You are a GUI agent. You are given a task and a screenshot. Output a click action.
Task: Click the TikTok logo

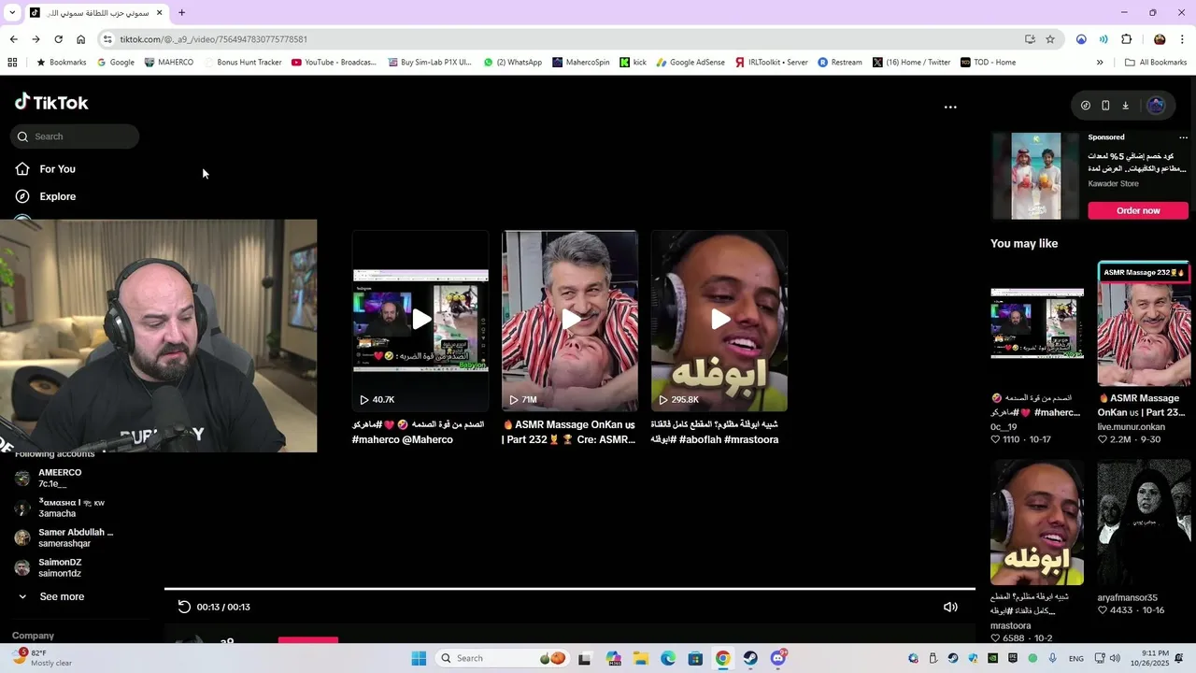(x=51, y=102)
